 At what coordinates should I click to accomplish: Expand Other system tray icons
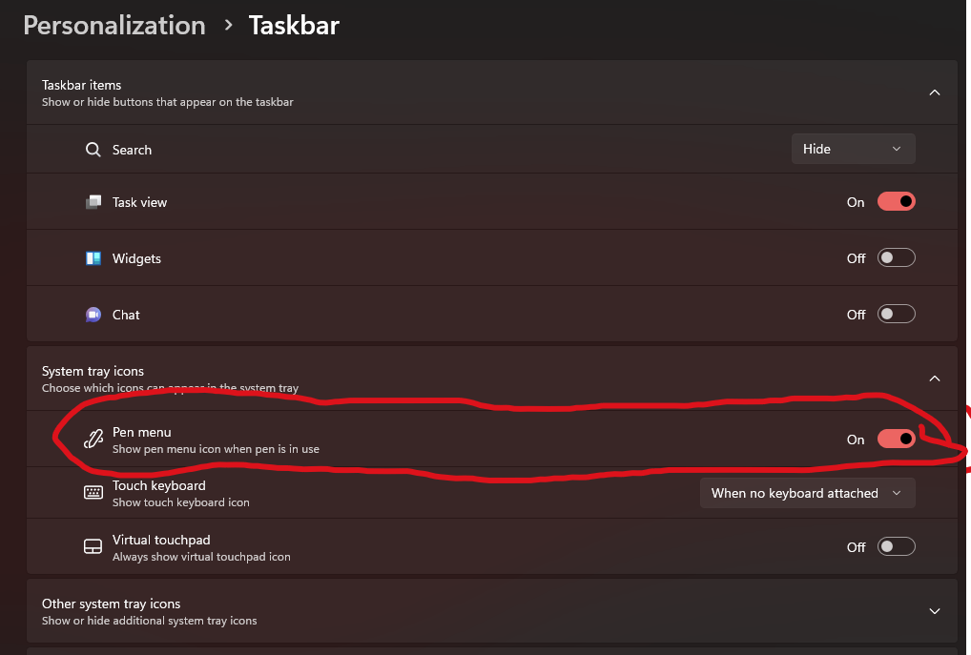(x=934, y=610)
